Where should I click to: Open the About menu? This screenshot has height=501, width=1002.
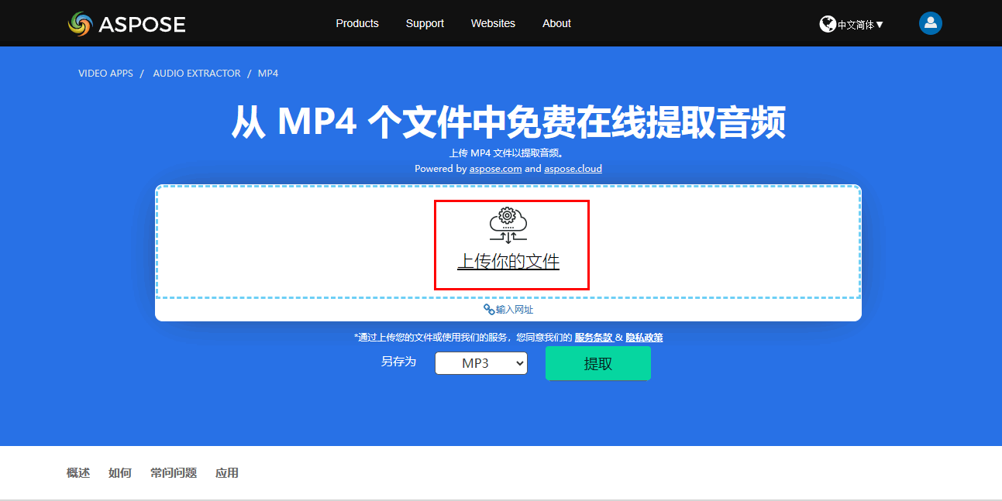pyautogui.click(x=556, y=23)
